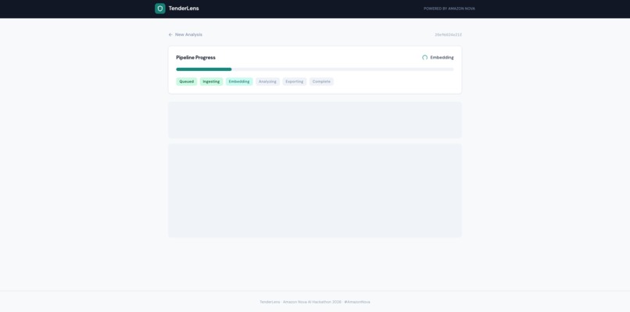Select the Analyzing stage chip
The height and width of the screenshot is (312, 630).
[267, 81]
